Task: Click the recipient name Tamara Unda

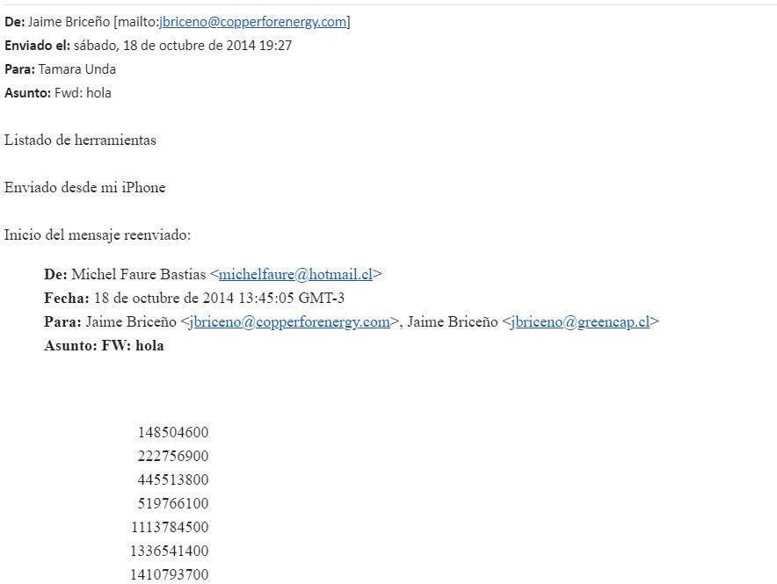Action: point(76,69)
